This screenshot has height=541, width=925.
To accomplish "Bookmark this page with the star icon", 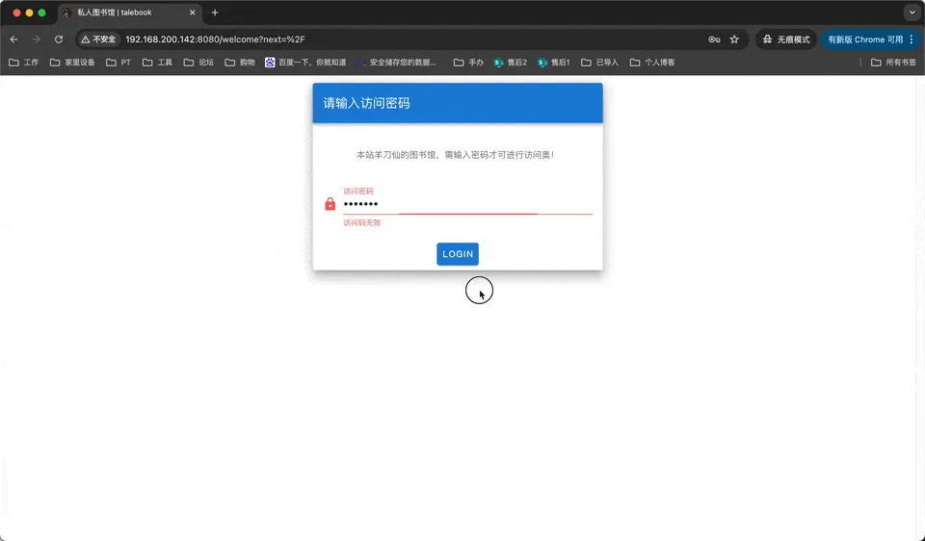I will (x=734, y=39).
